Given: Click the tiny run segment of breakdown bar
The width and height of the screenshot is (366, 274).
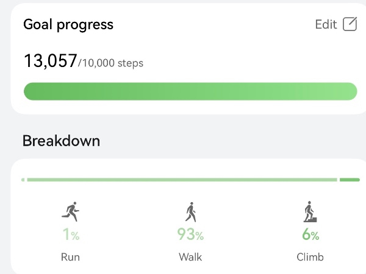Looking at the screenshot, I should [x=23, y=180].
